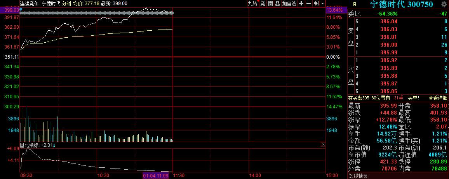
Task: Click the yellow R marker
Action: [355, 4]
